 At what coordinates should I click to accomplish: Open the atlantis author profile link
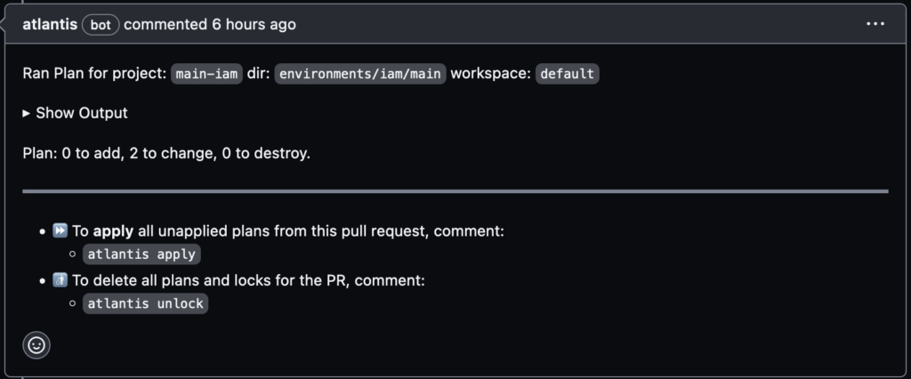pyautogui.click(x=50, y=25)
